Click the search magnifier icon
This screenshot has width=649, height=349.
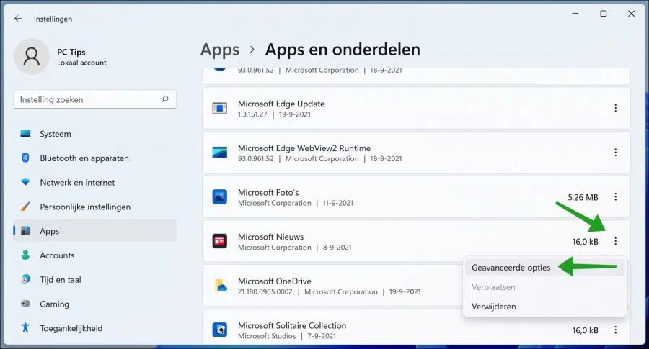pos(165,99)
